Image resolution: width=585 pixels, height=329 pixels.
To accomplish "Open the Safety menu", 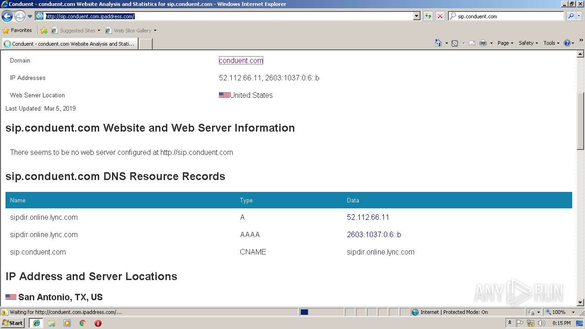I will tap(528, 43).
